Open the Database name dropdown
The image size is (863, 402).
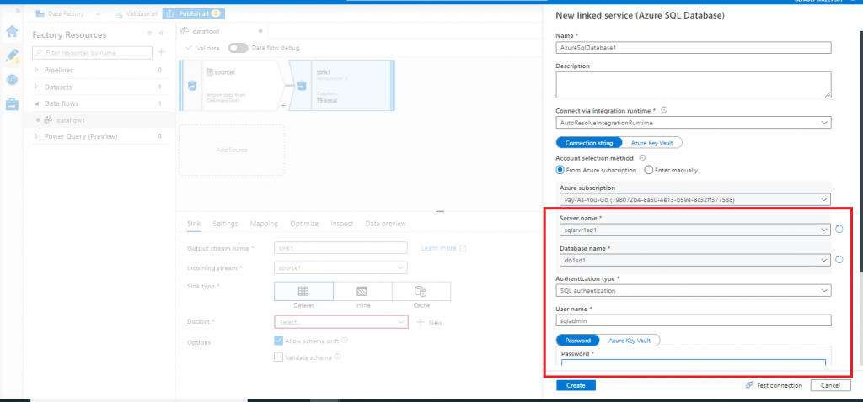694,260
